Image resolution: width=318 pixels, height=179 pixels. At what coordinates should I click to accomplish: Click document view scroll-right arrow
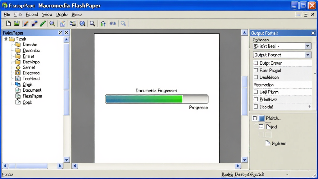(x=238, y=166)
